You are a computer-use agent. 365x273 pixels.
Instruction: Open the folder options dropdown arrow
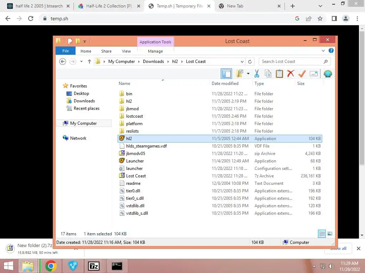point(248,74)
